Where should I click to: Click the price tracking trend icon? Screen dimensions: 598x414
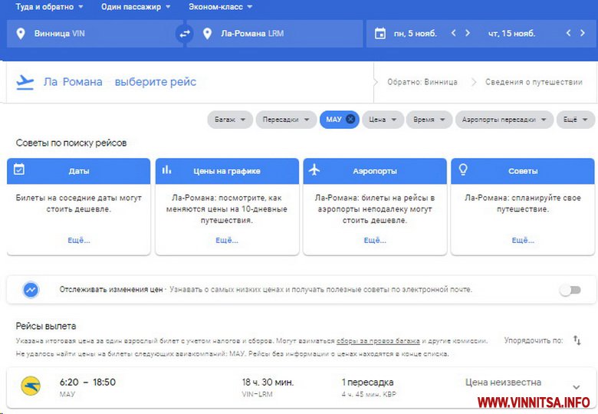tap(31, 290)
